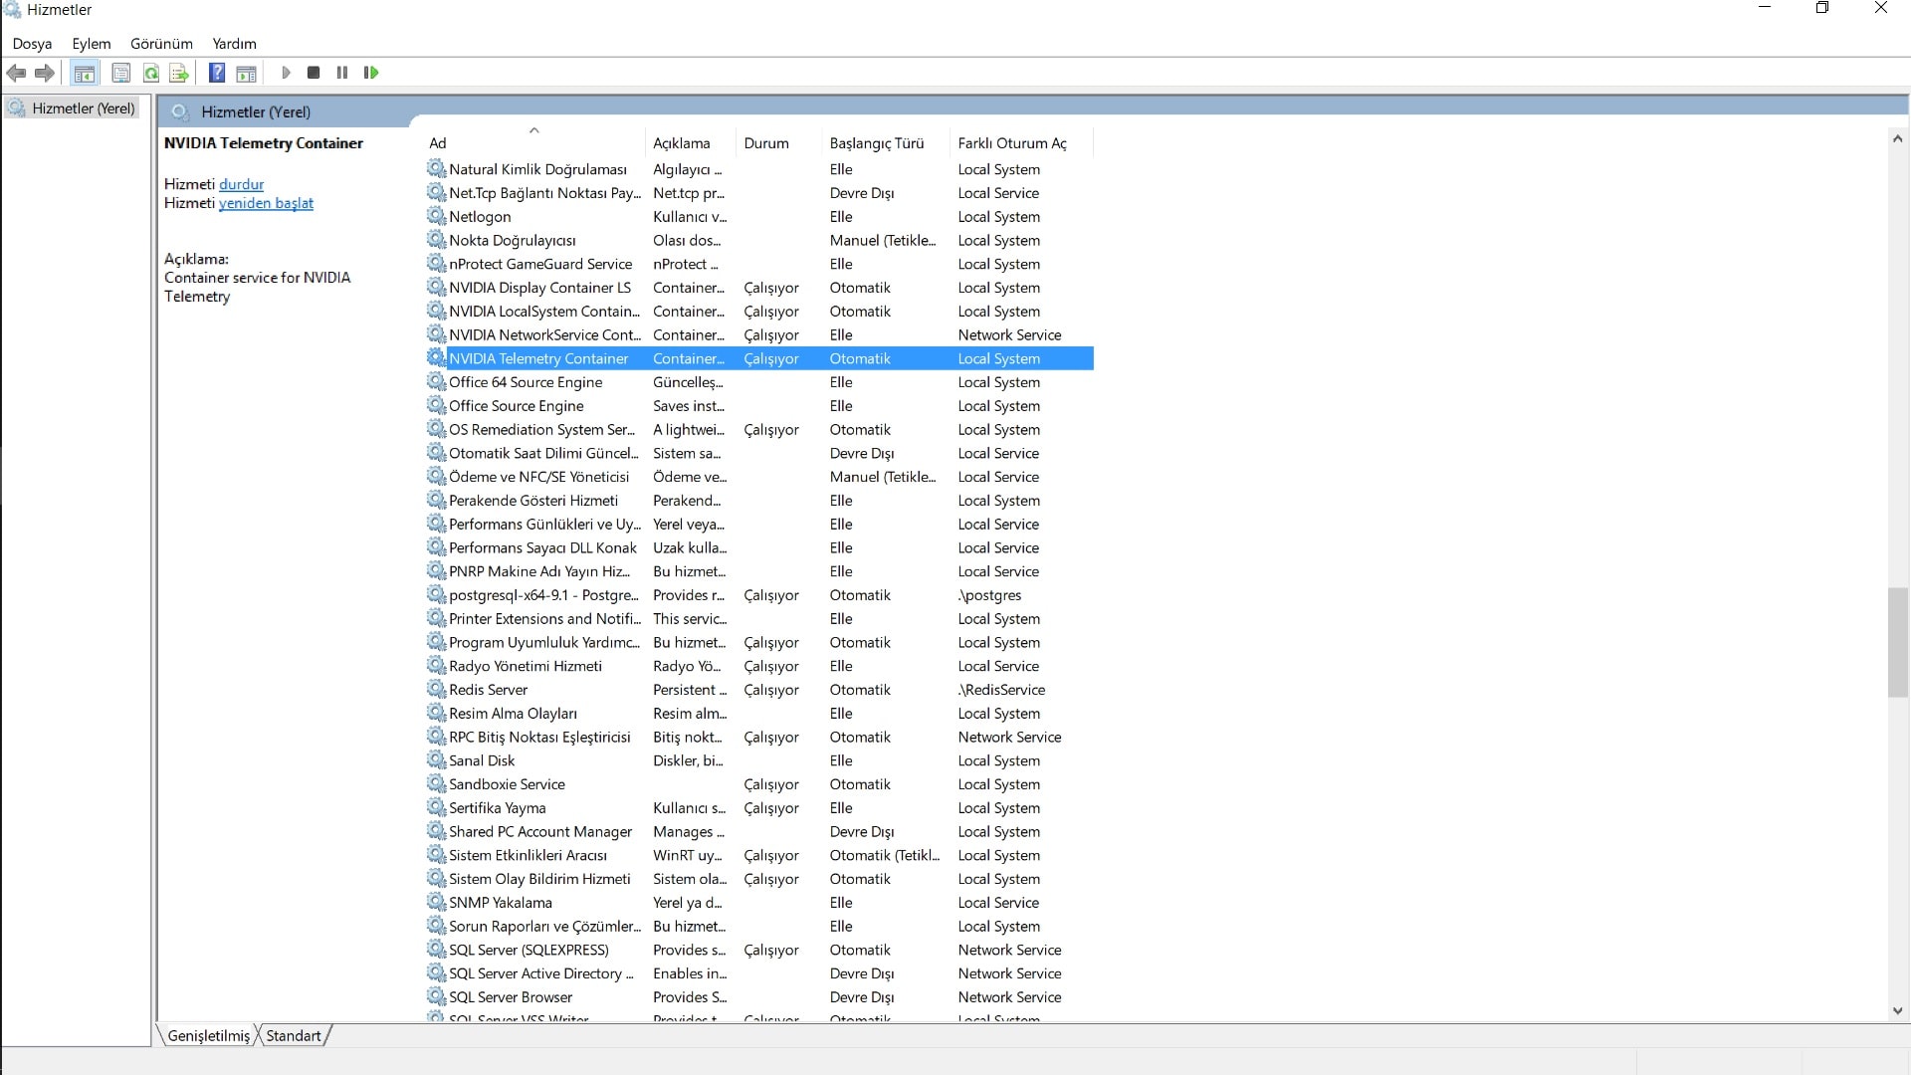Open Eylem menu
The height and width of the screenshot is (1075, 1911).
pyautogui.click(x=91, y=42)
